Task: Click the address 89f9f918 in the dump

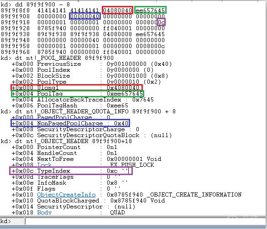Action: coord(16,22)
